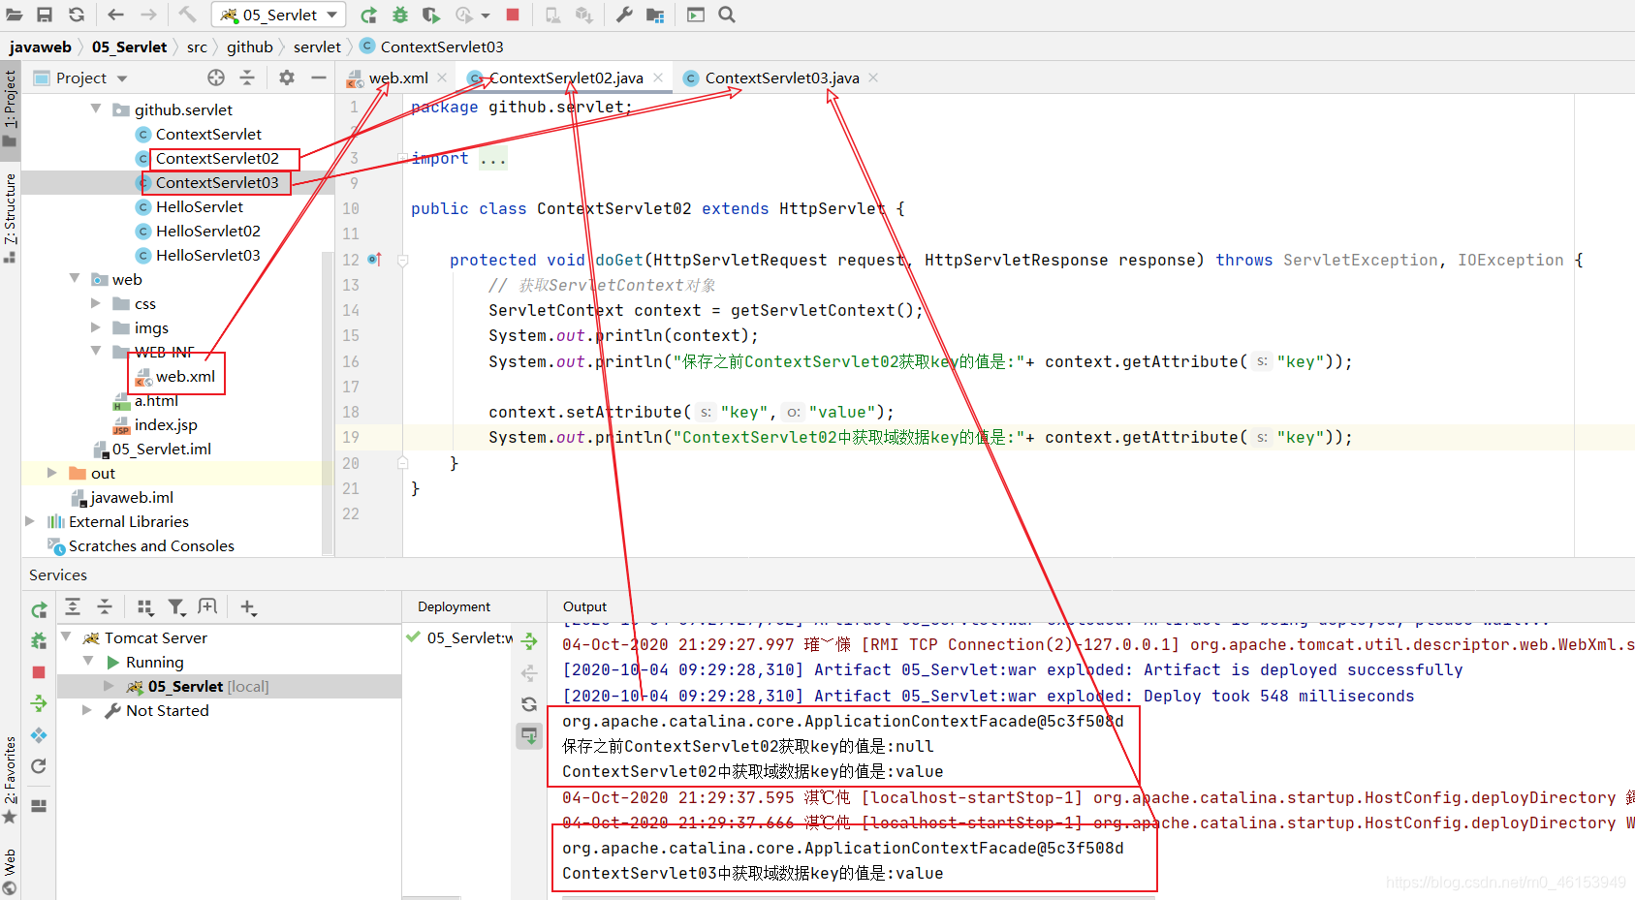1635x900 pixels.
Task: Collapse the web folder
Action: tap(75, 278)
